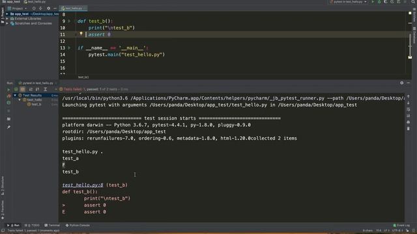Jump to previous failed test with up arrow
The height and width of the screenshot is (234, 417).
pos(409,97)
